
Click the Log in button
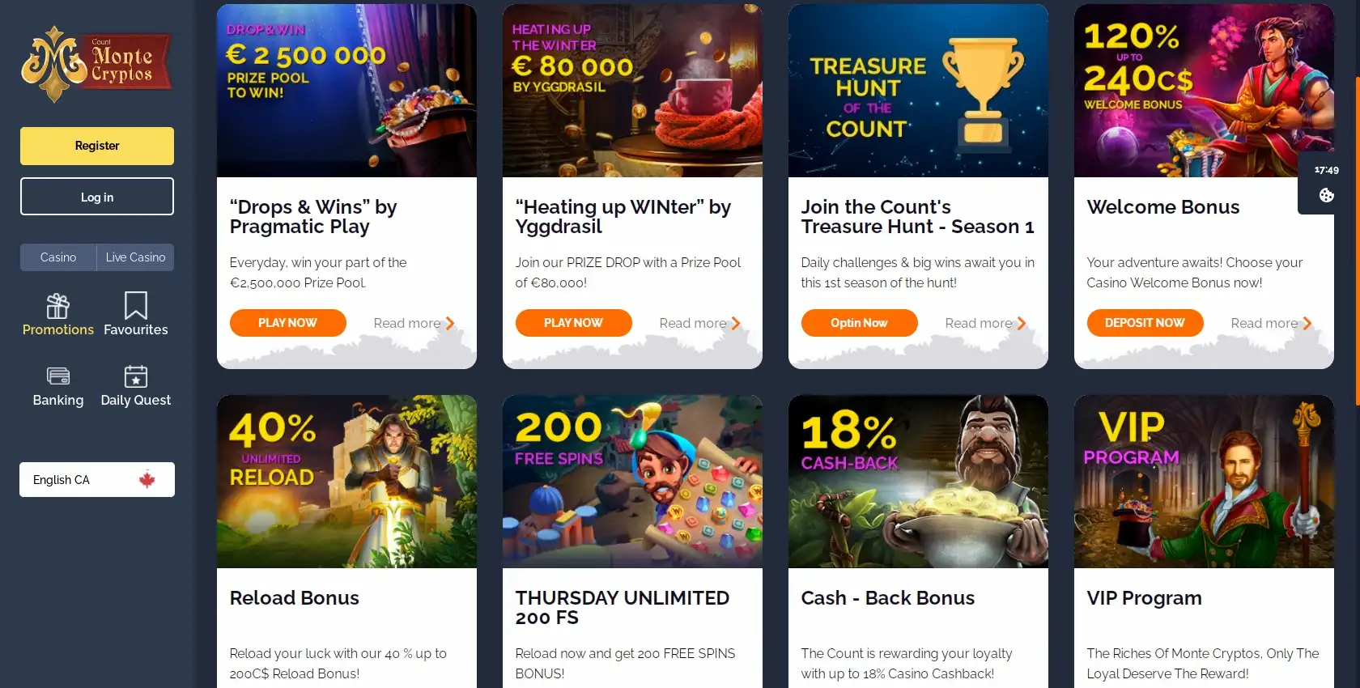point(97,197)
